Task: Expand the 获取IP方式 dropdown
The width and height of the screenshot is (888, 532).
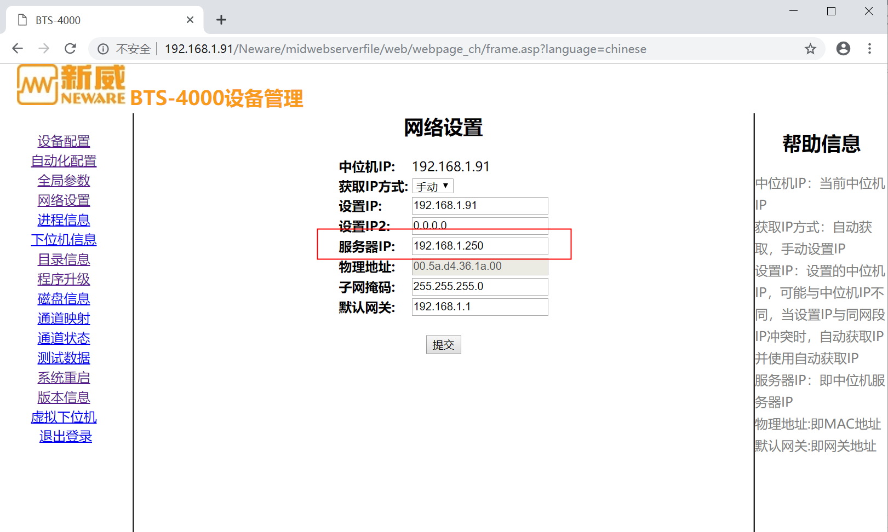Action: pos(432,187)
